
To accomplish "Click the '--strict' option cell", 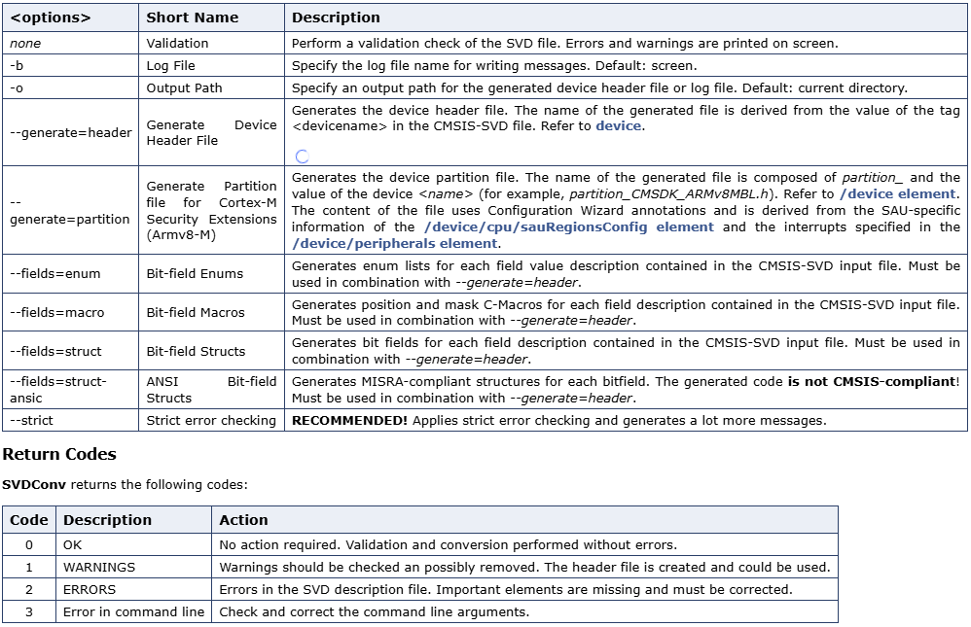I will (x=31, y=421).
